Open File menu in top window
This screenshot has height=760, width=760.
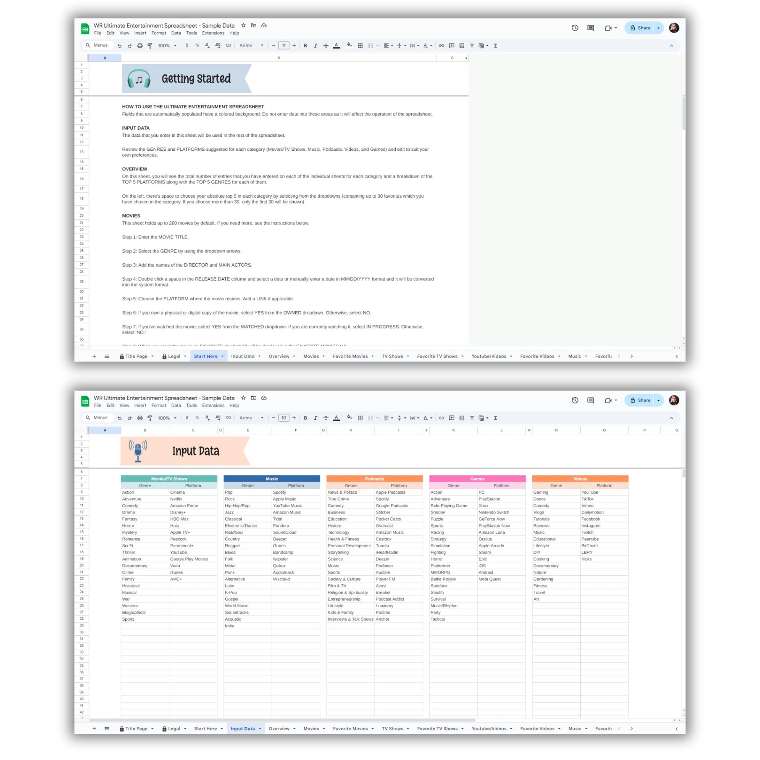pos(98,33)
